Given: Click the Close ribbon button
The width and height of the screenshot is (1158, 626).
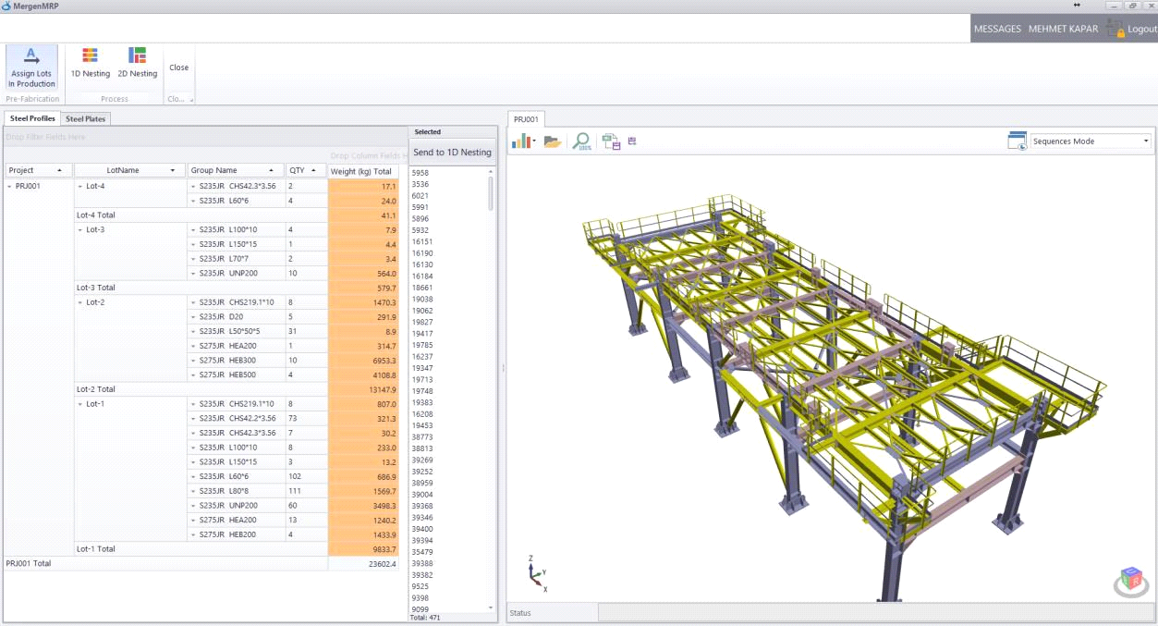Looking at the screenshot, I should tap(178, 68).
